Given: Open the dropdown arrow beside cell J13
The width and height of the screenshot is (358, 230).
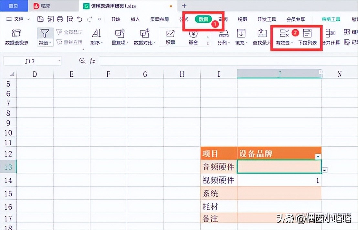Looking at the screenshot, I should click(324, 170).
